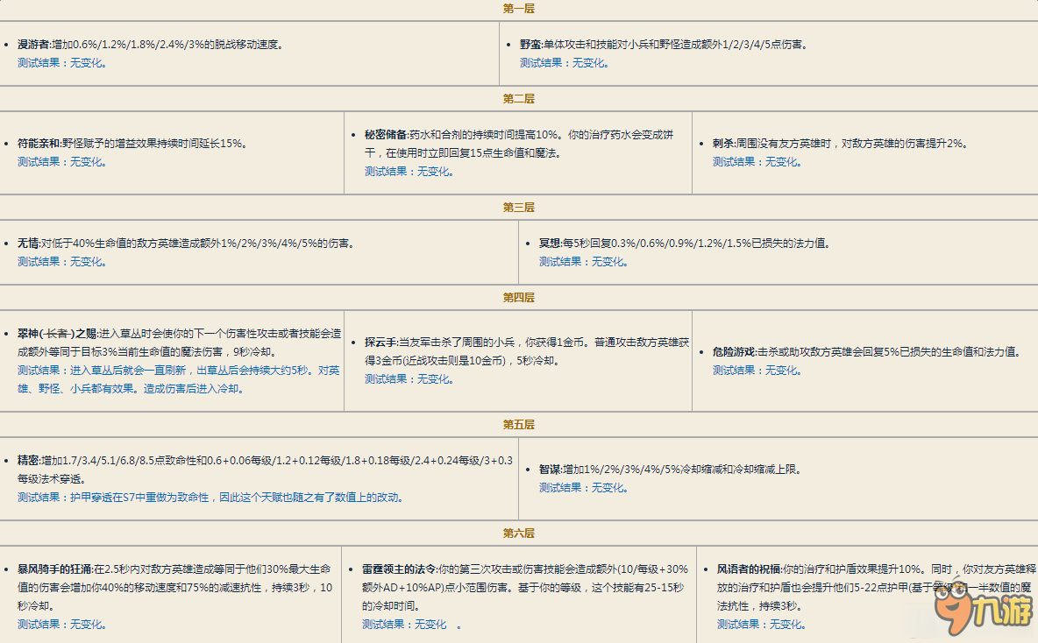Image resolution: width=1038 pixels, height=643 pixels.
Task: Click the 测试结果 line under 冥想
Action: 584,261
